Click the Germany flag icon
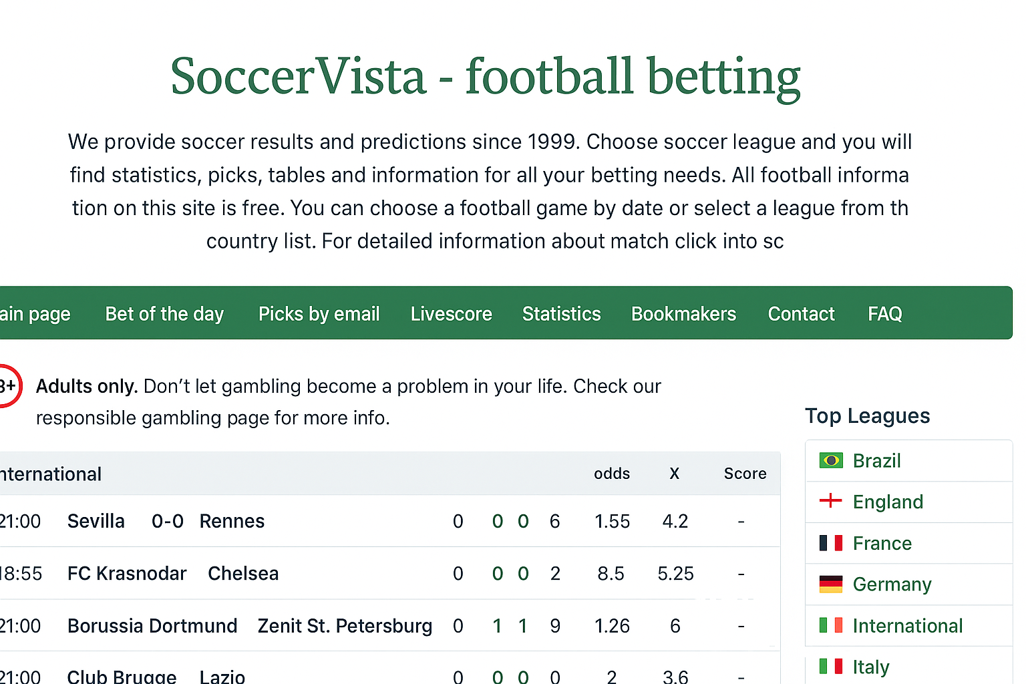This screenshot has height=684, width=1026. tap(831, 584)
